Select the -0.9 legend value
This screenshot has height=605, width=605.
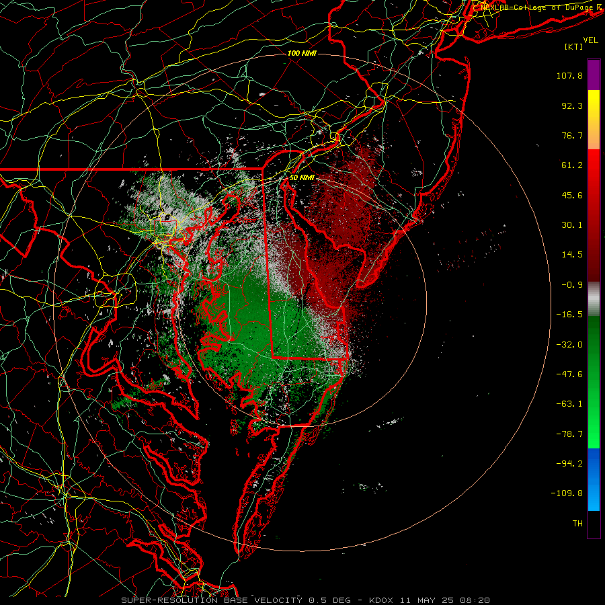[572, 285]
